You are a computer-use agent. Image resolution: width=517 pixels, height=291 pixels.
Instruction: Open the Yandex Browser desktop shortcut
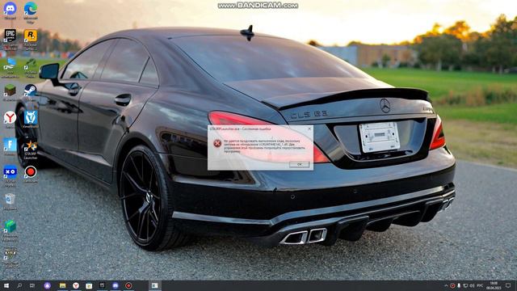click(x=11, y=119)
